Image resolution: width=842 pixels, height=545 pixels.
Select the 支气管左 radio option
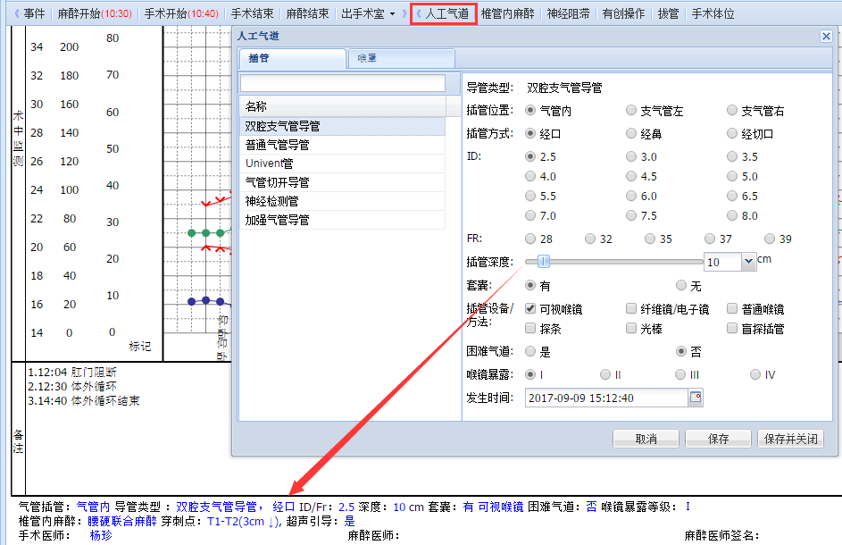point(632,111)
